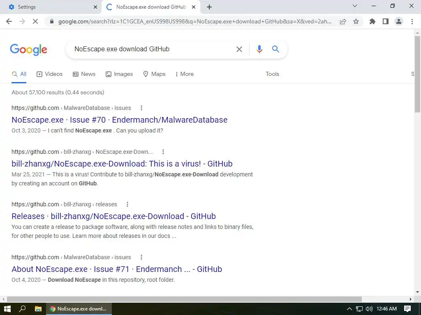Screen dimensions: 421x315
Task: Share this page from address bar
Action: [x=343, y=21]
